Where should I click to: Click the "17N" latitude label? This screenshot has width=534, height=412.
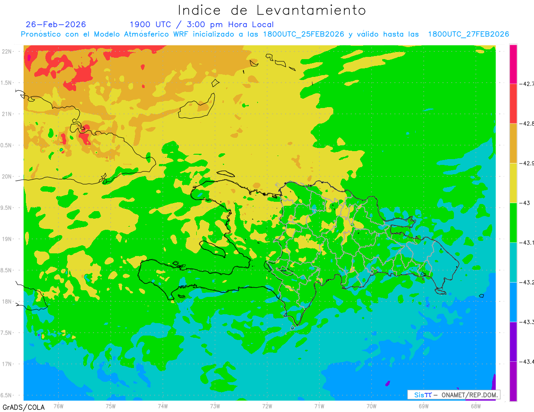click(8, 364)
